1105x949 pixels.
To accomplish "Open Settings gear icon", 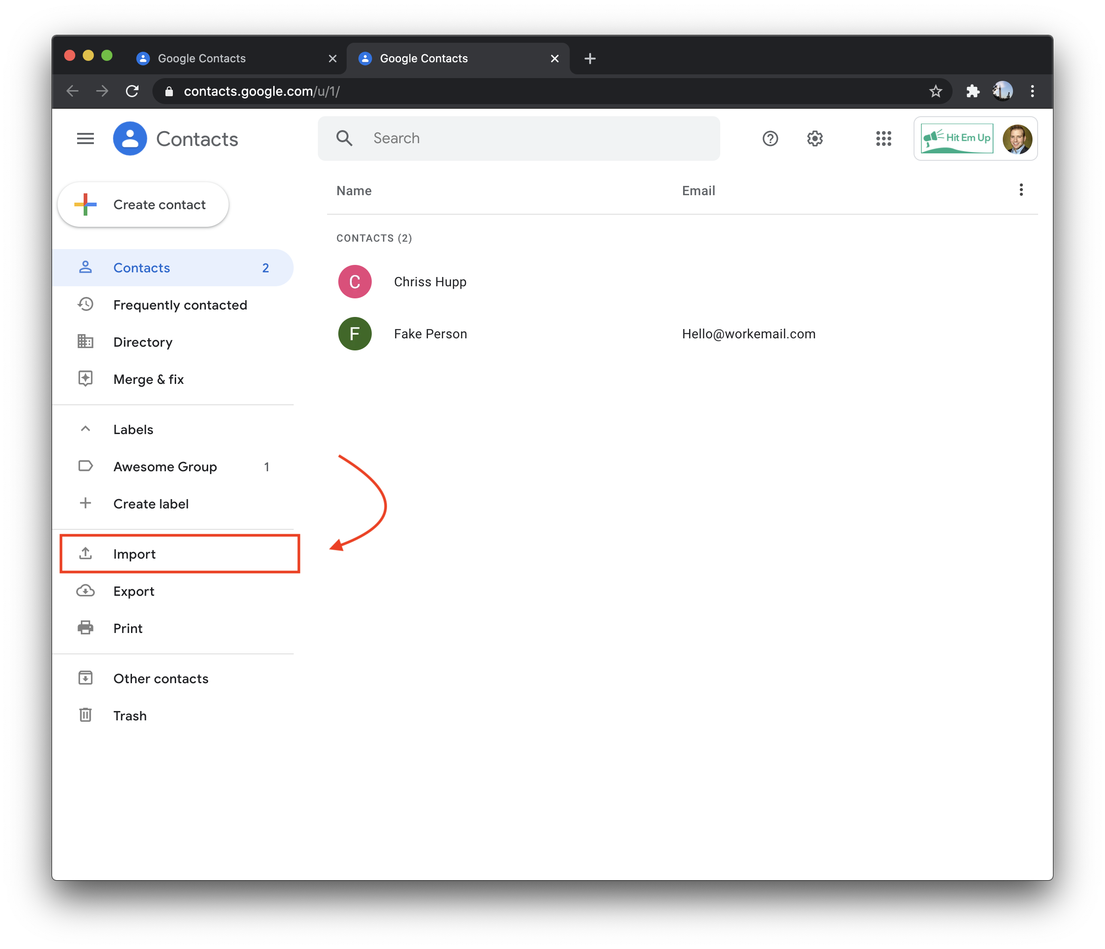I will click(x=815, y=138).
